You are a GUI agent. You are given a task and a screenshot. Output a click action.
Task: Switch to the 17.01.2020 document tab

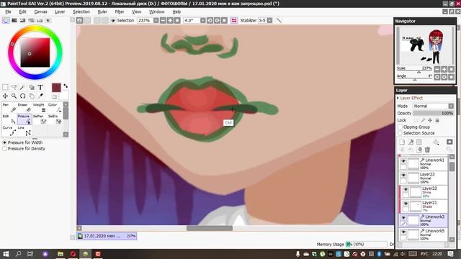107,236
